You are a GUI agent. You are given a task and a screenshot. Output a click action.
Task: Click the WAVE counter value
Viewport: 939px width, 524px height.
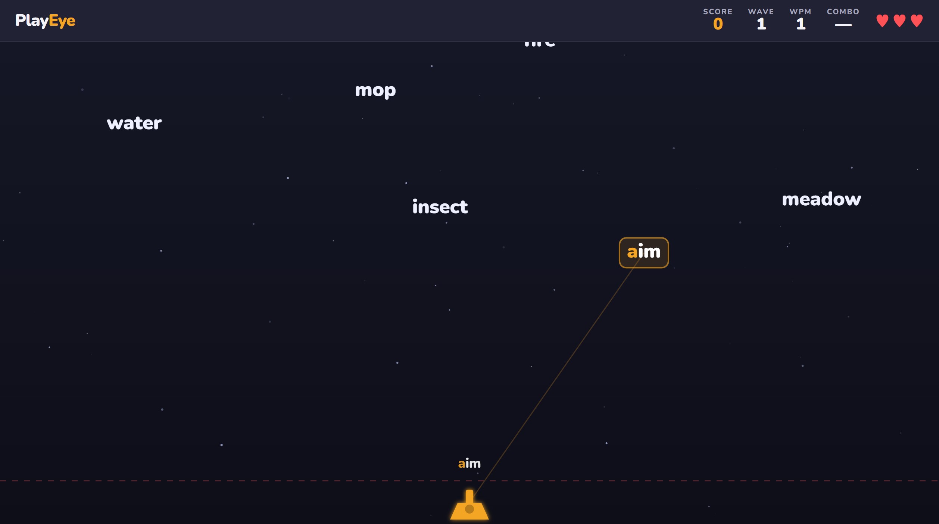761,24
